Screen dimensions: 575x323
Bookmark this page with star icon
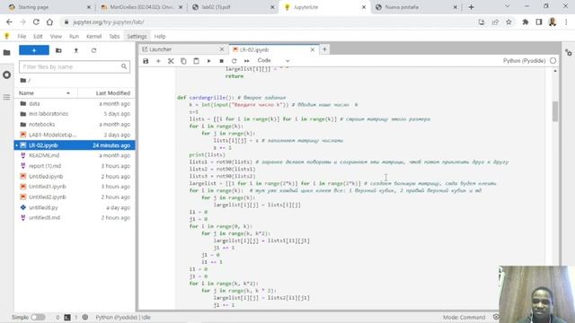click(x=509, y=22)
